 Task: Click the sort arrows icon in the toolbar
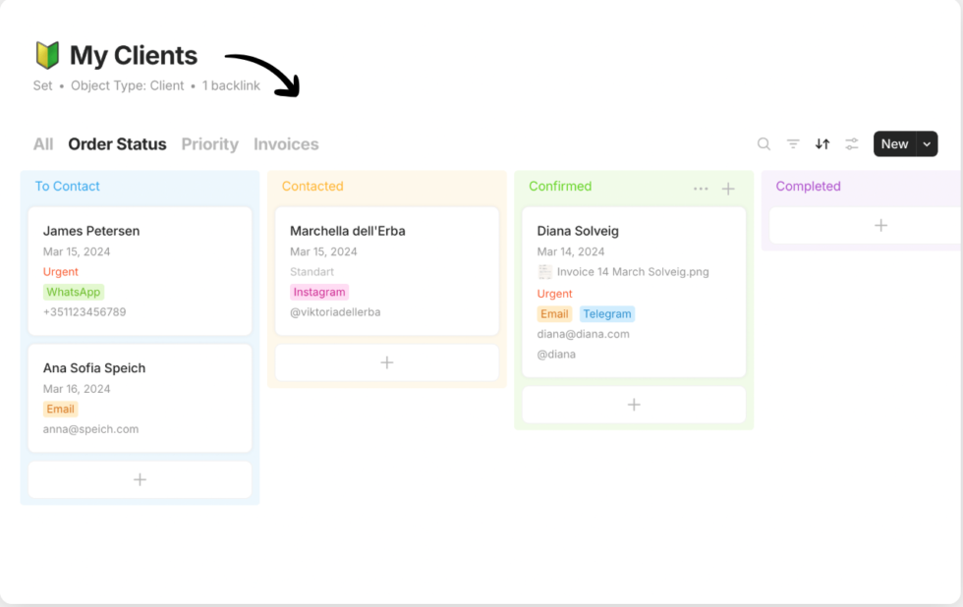point(822,143)
